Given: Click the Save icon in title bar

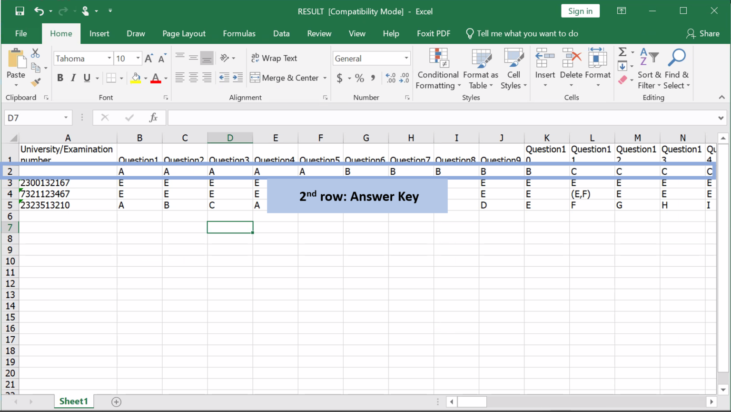Looking at the screenshot, I should [20, 11].
